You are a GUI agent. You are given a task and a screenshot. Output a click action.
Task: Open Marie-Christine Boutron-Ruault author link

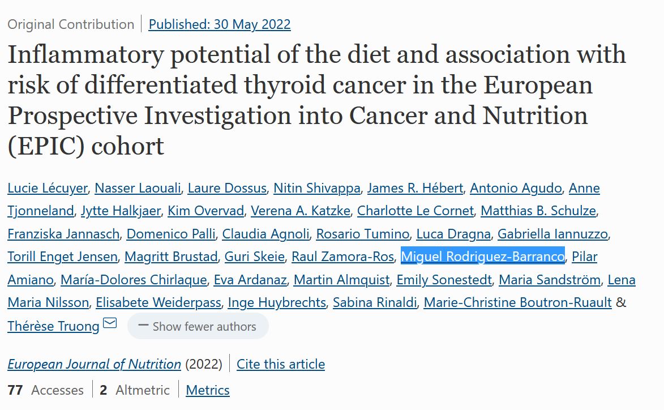click(x=517, y=303)
